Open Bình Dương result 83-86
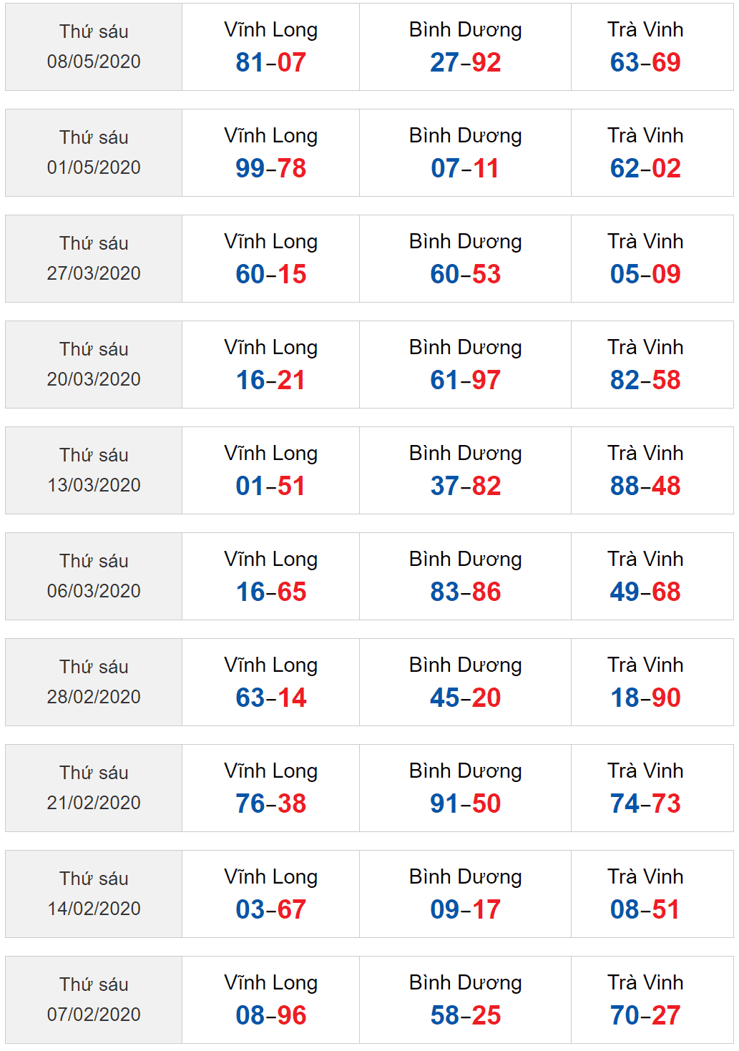This screenshot has width=739, height=1051. tap(466, 592)
